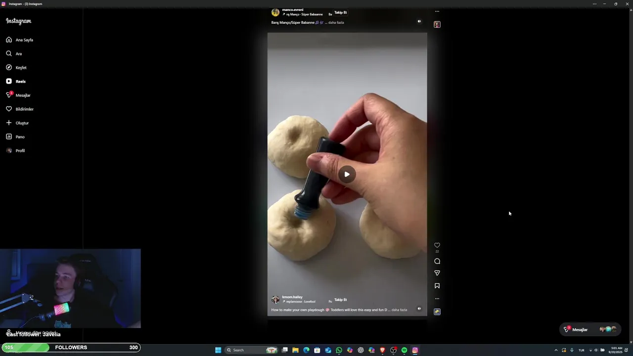Click microphone icon in system tray
Image resolution: width=633 pixels, height=356 pixels.
point(572,350)
